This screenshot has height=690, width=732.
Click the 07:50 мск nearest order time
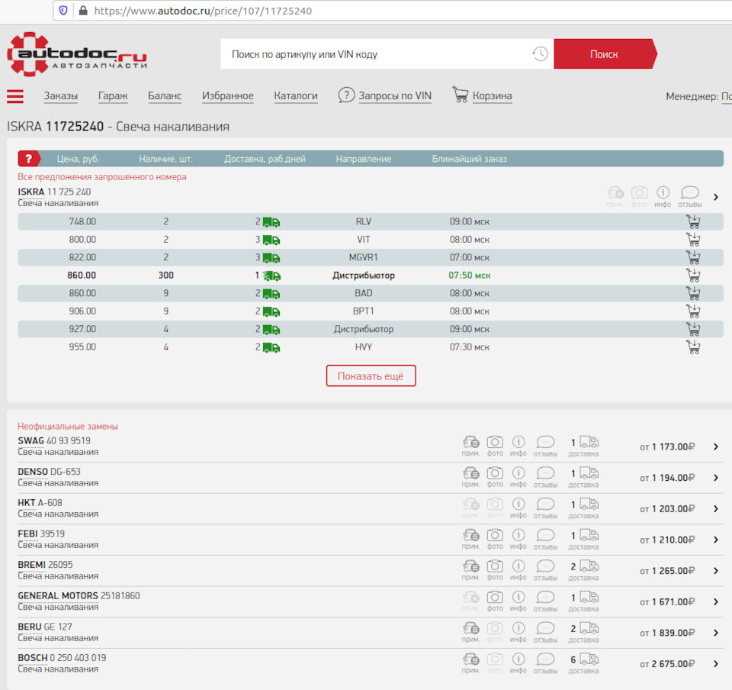pyautogui.click(x=469, y=275)
